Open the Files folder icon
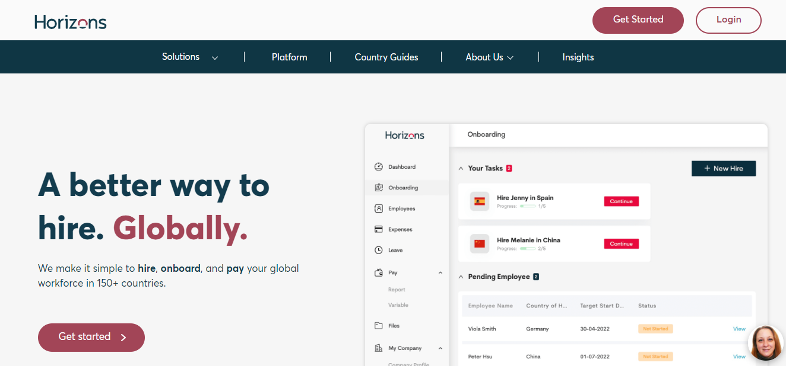This screenshot has width=786, height=366. [379, 326]
